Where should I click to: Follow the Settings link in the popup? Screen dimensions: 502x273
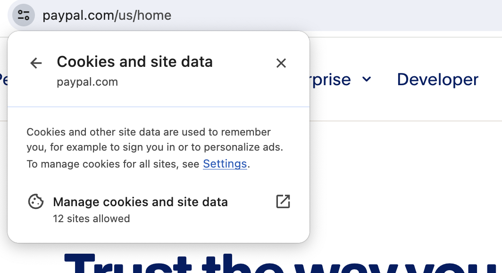(x=225, y=164)
